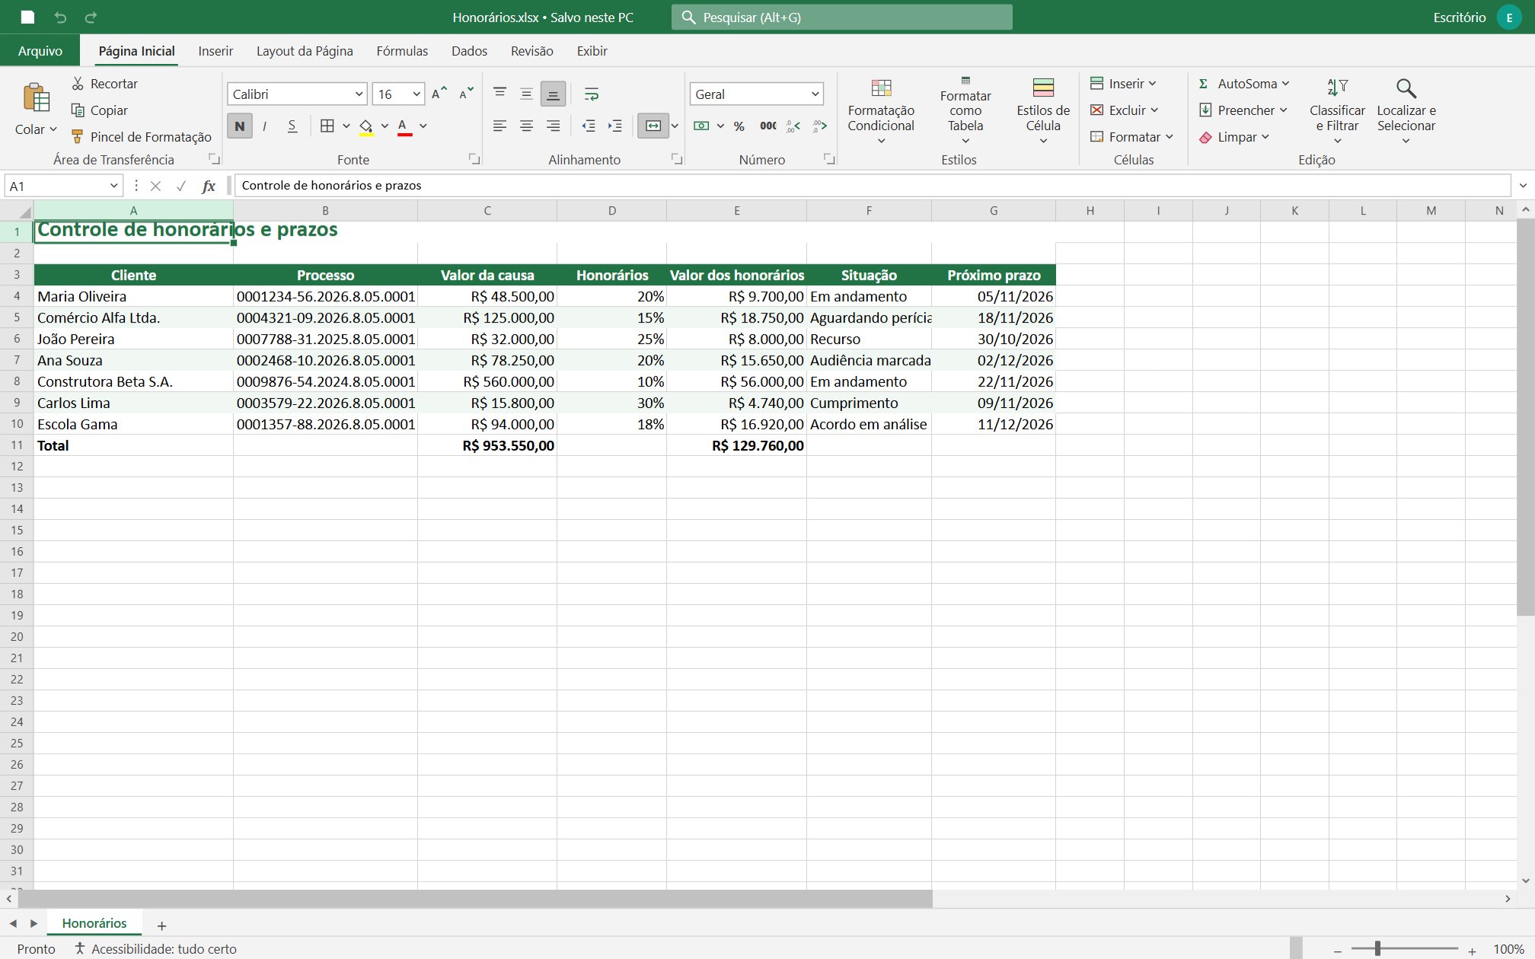
Task: Activate Pincel de Formatação
Action: pos(142,137)
